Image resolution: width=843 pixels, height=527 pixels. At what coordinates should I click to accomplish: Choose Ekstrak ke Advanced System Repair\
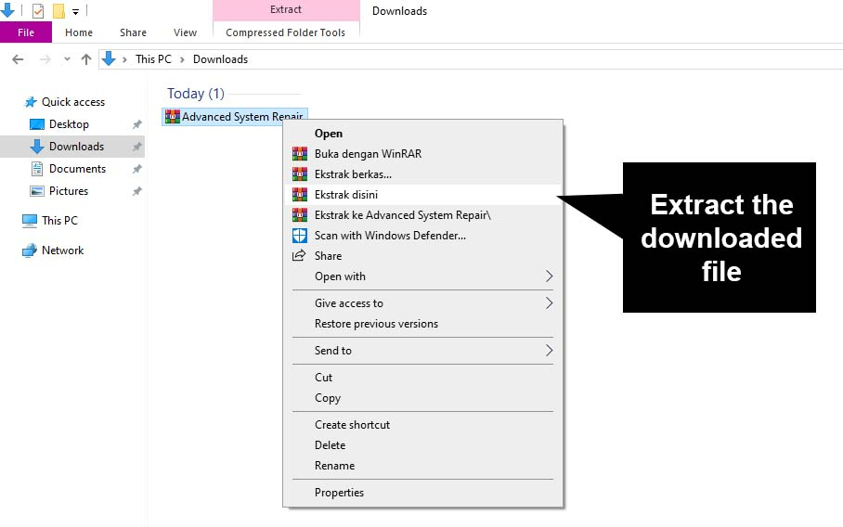tap(422, 215)
